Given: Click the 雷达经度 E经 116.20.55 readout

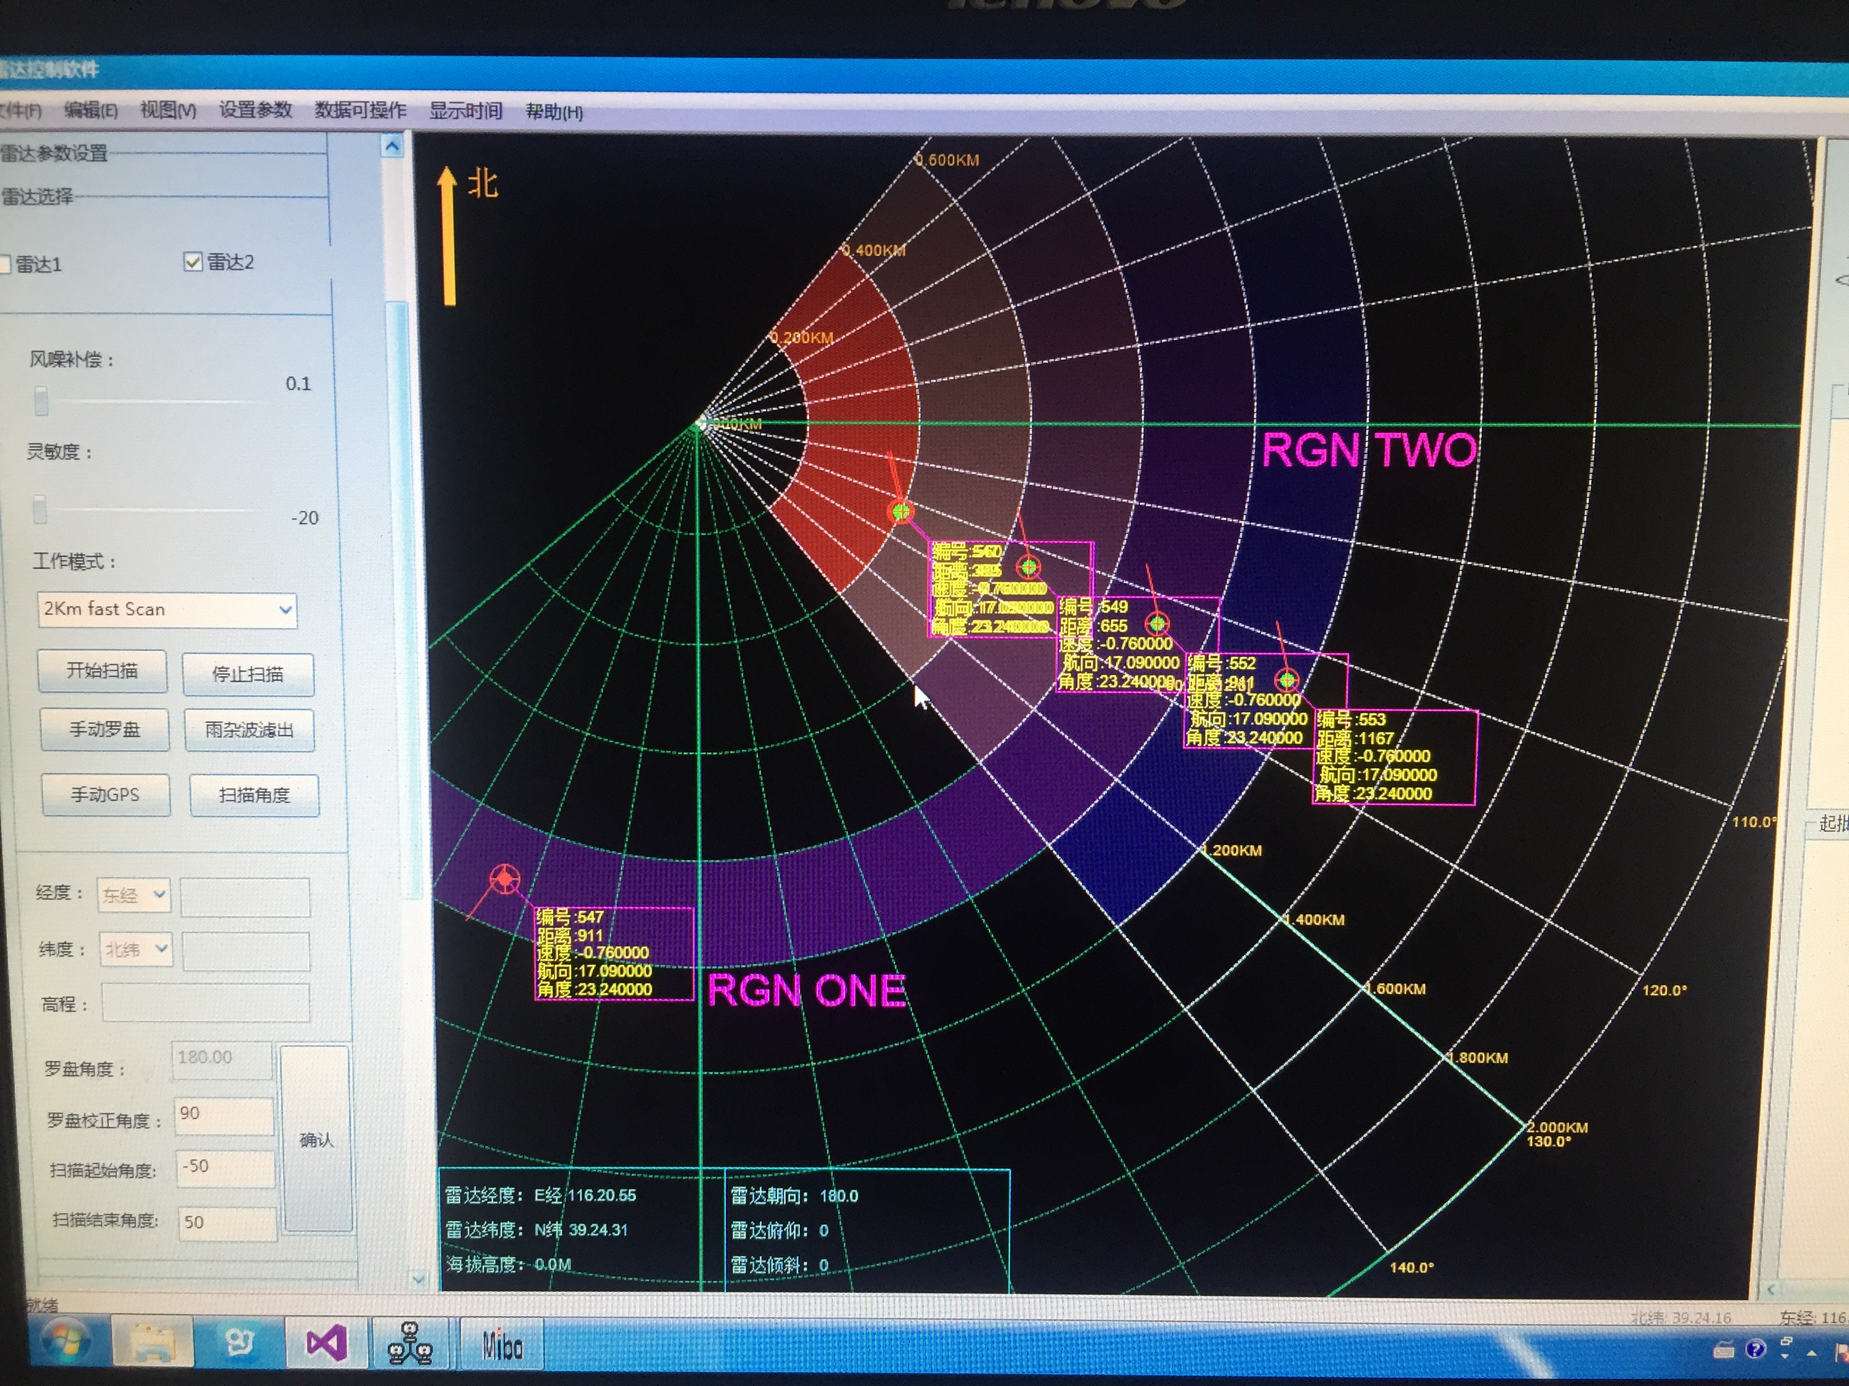Looking at the screenshot, I should pos(540,1196).
